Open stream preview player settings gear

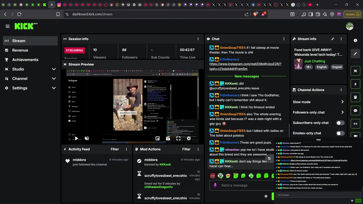pos(189,138)
